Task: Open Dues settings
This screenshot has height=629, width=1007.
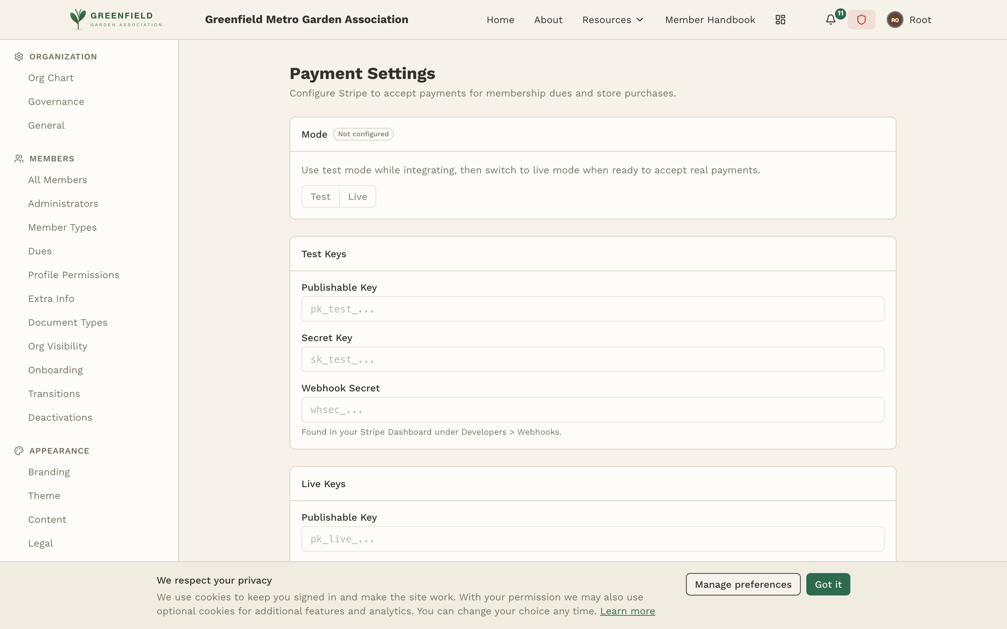Action: point(40,251)
